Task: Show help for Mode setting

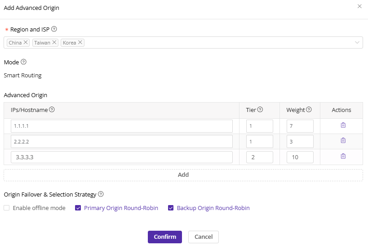Action: [x=24, y=62]
